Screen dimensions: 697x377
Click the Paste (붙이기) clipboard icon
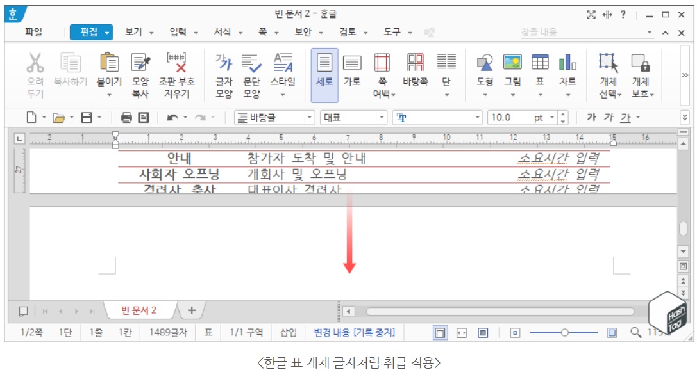110,63
